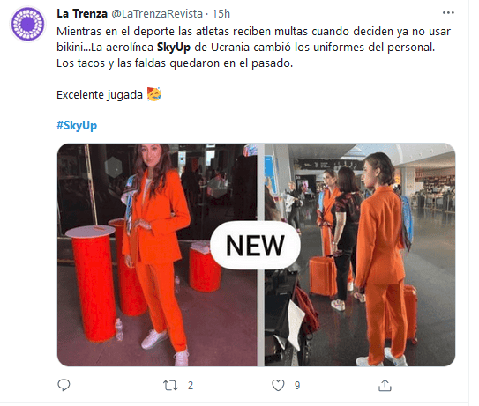Open the three-dot more options menu
The image size is (479, 406).
448,13
